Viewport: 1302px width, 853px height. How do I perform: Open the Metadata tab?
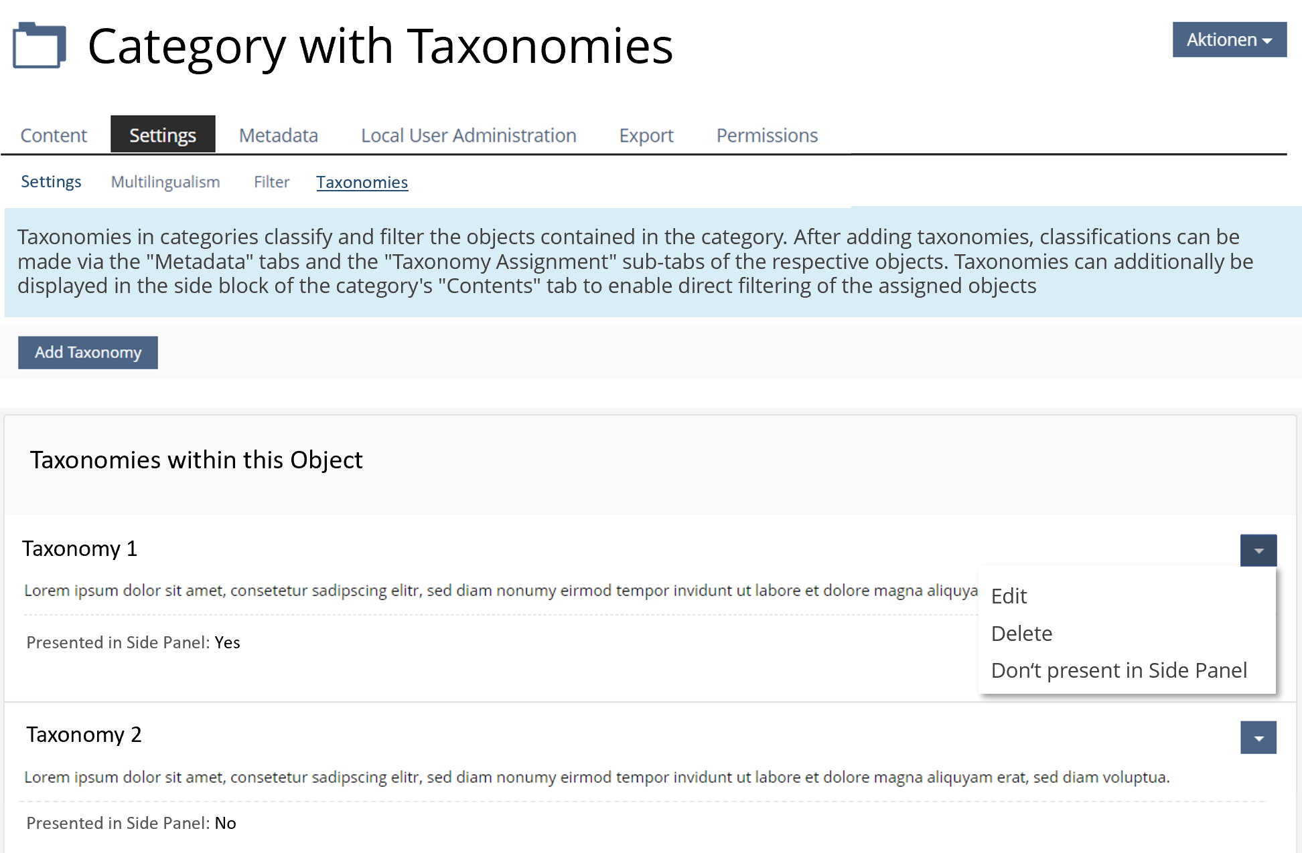(278, 135)
